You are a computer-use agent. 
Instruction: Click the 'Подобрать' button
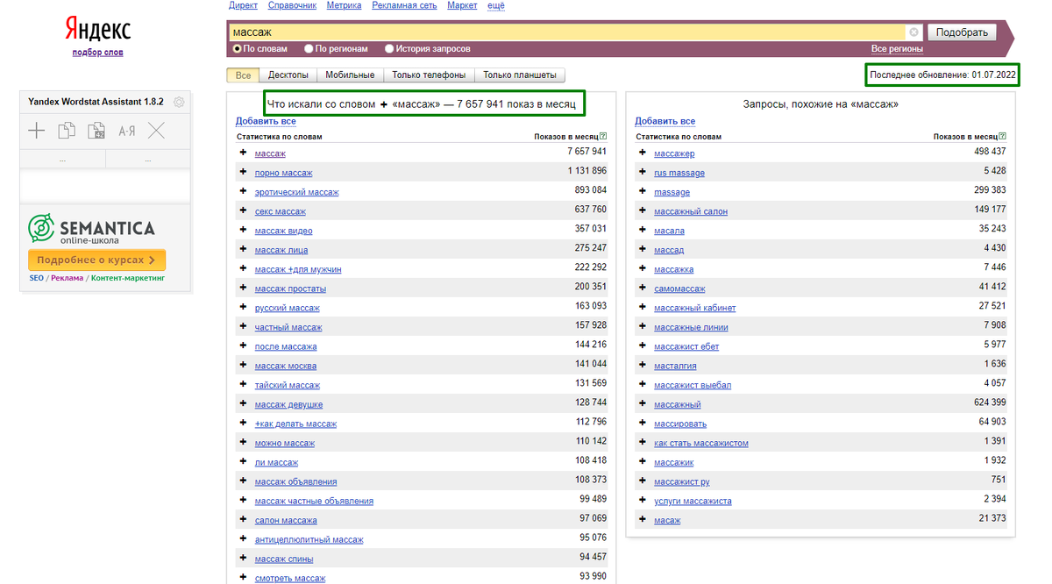[962, 32]
